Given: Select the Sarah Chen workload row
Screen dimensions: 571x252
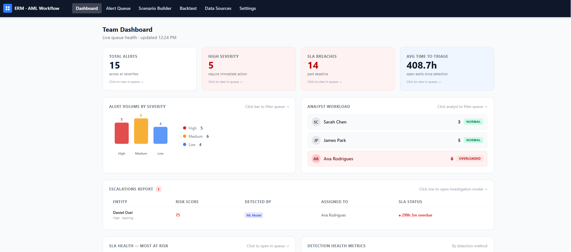Looking at the screenshot, I should (397, 122).
